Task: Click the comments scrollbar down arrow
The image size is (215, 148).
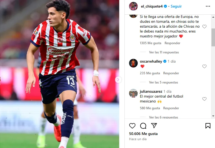Action: pyautogui.click(x=213, y=116)
